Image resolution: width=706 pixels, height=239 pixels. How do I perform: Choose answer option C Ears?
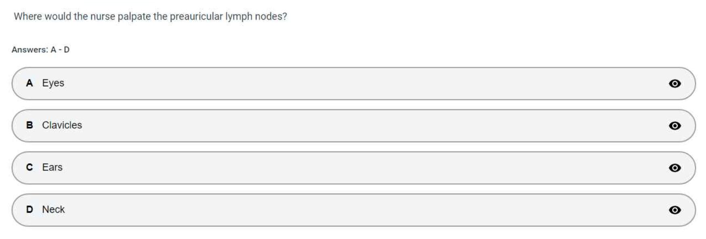pos(323,168)
